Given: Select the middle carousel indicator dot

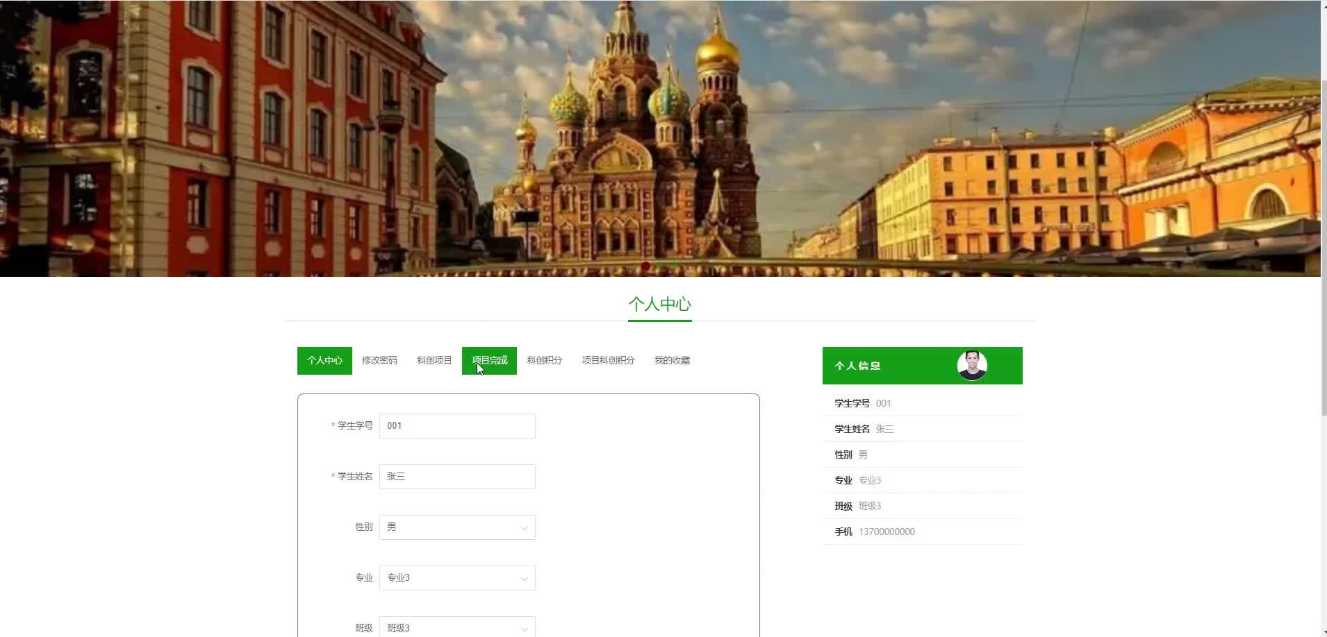Looking at the screenshot, I should coord(660,266).
